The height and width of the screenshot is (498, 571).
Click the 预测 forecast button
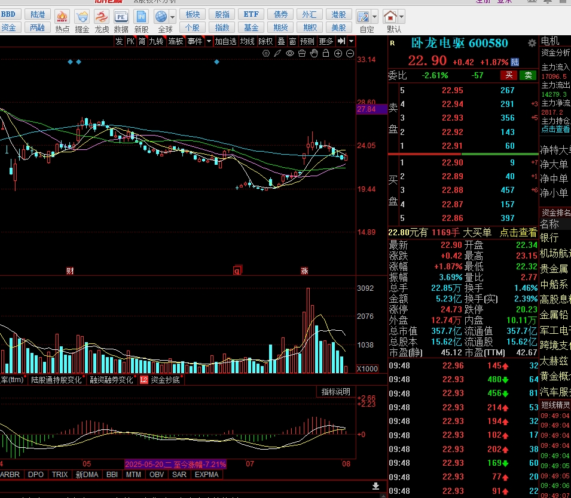pos(307,41)
